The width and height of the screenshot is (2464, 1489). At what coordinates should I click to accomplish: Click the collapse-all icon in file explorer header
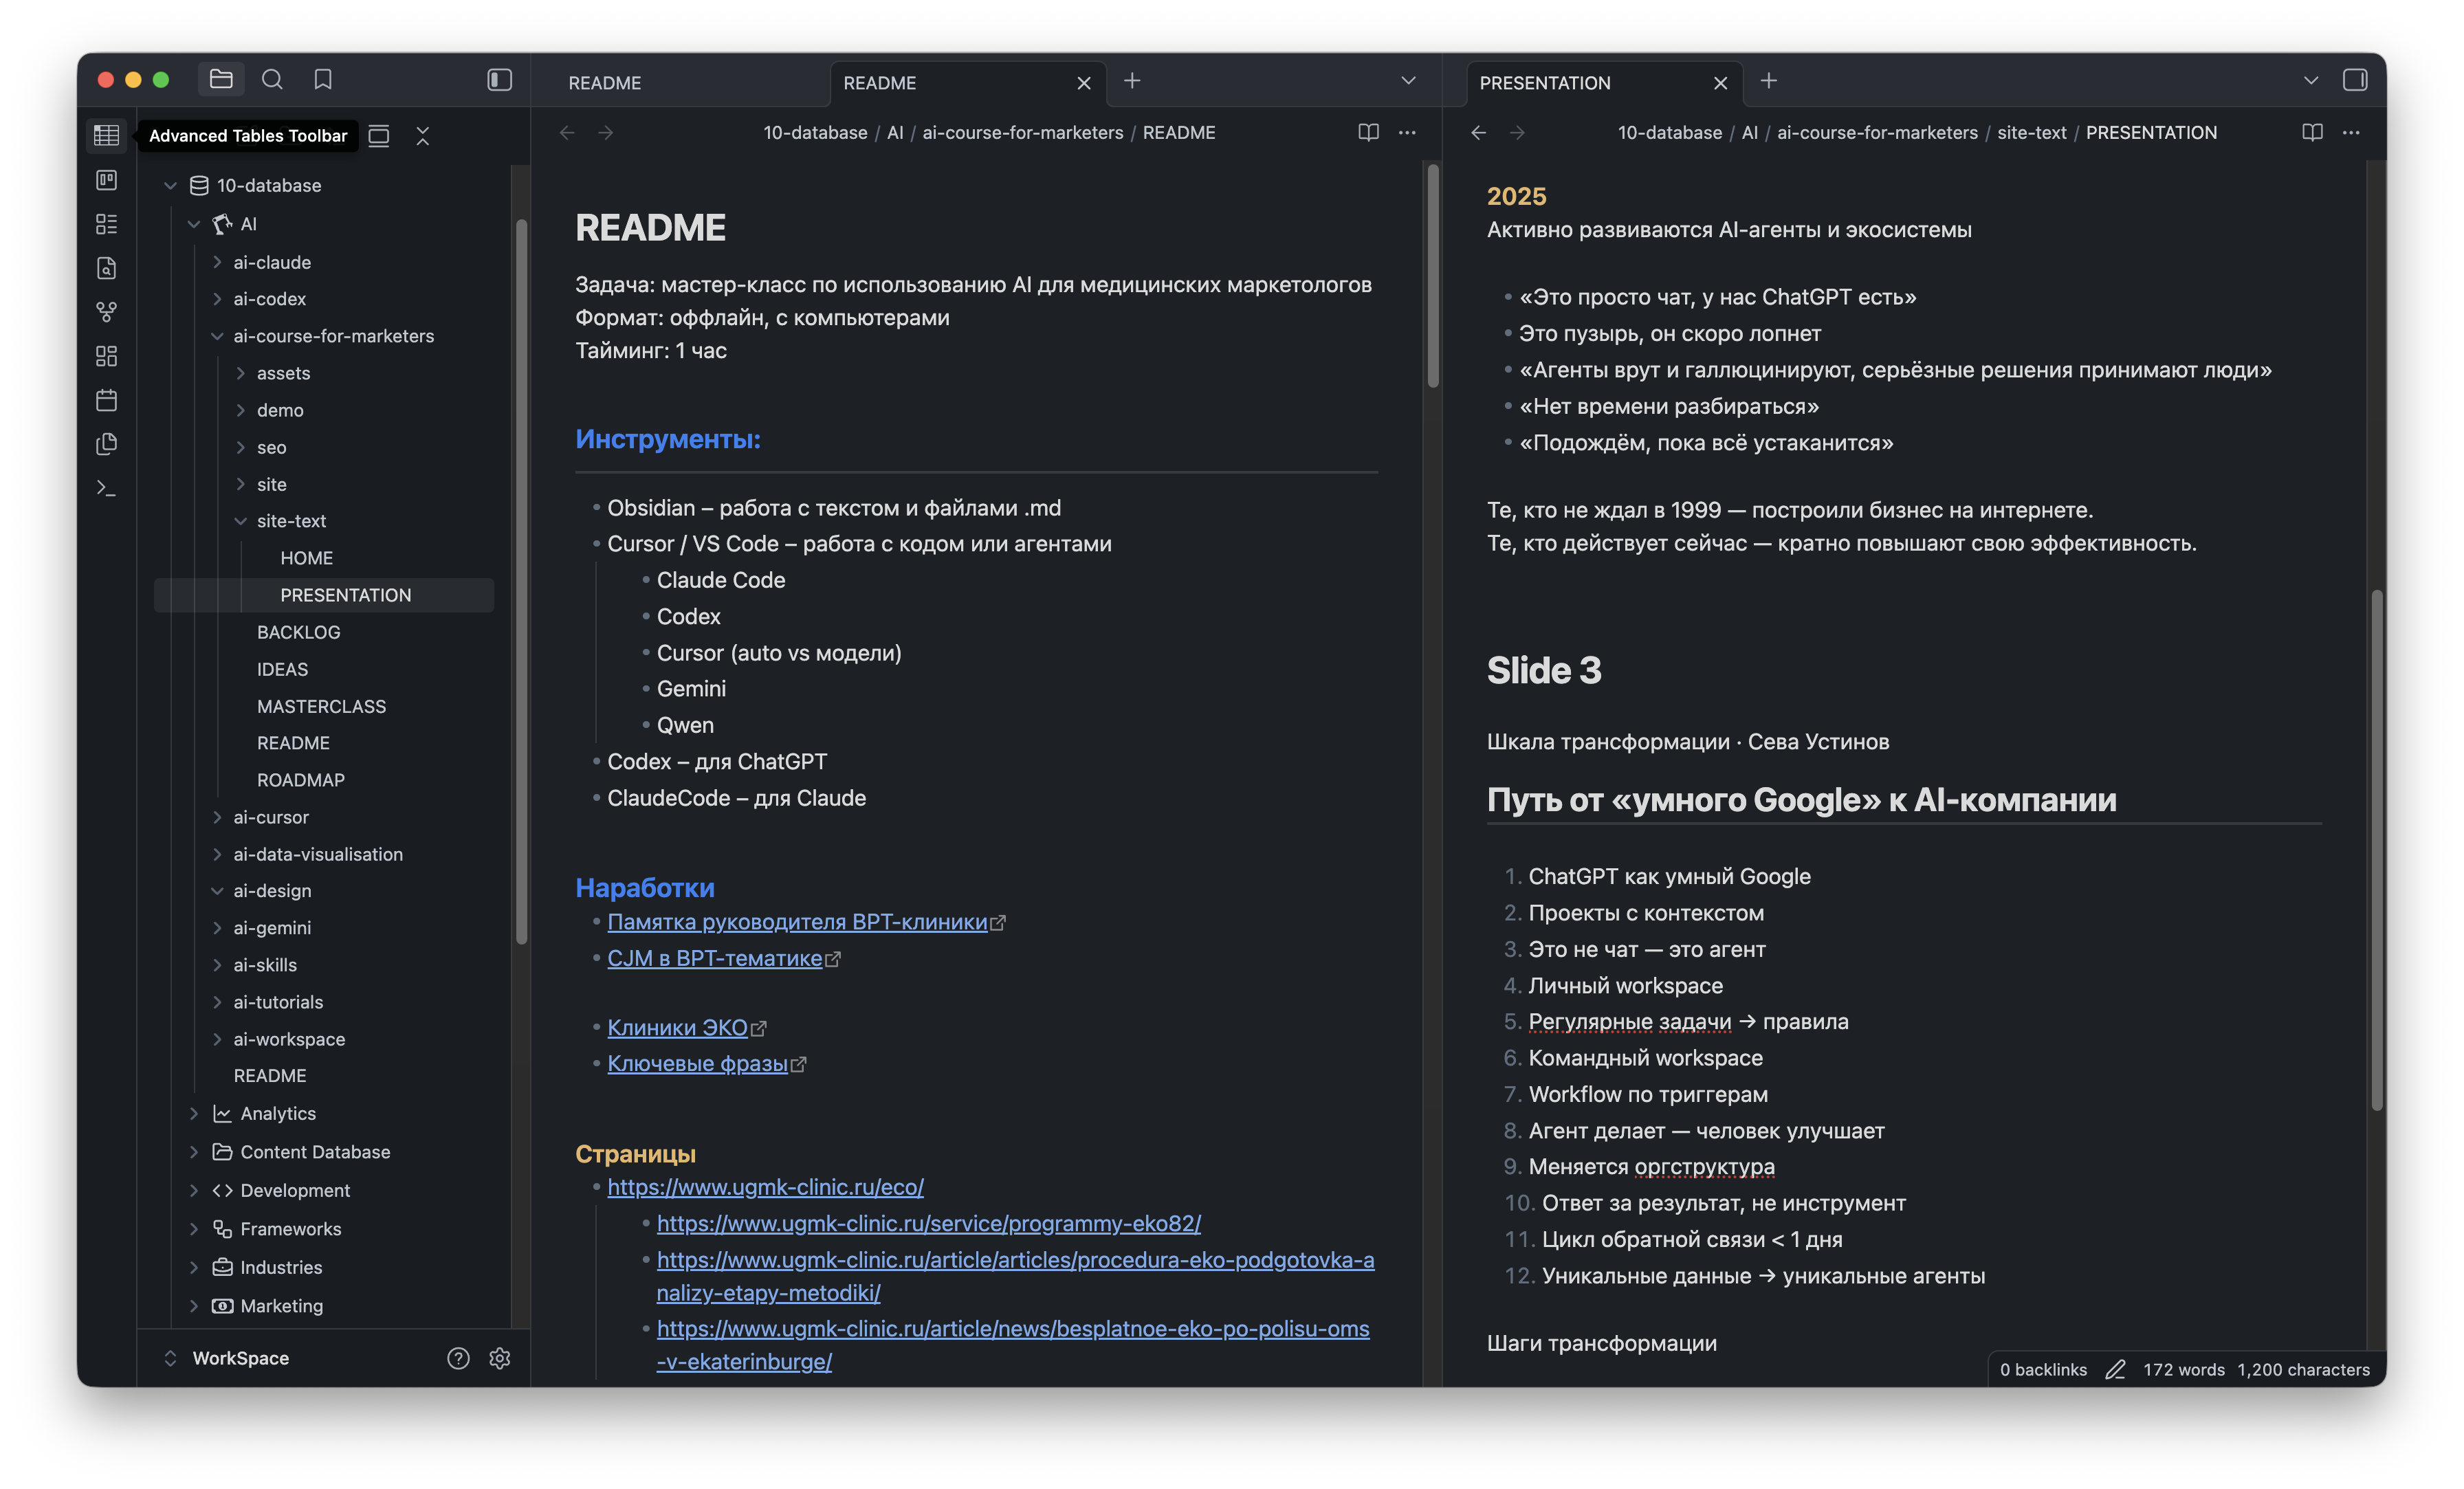pos(423,136)
